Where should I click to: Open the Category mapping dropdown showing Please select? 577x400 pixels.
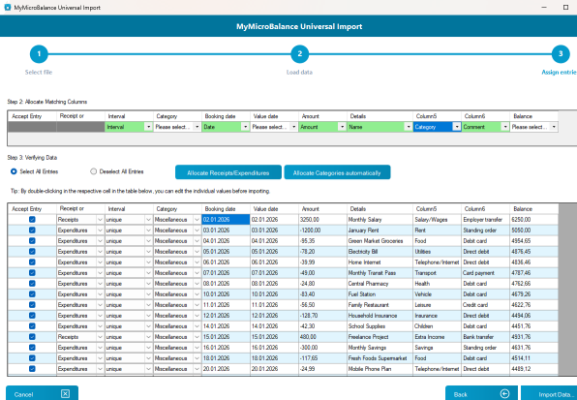(x=197, y=127)
